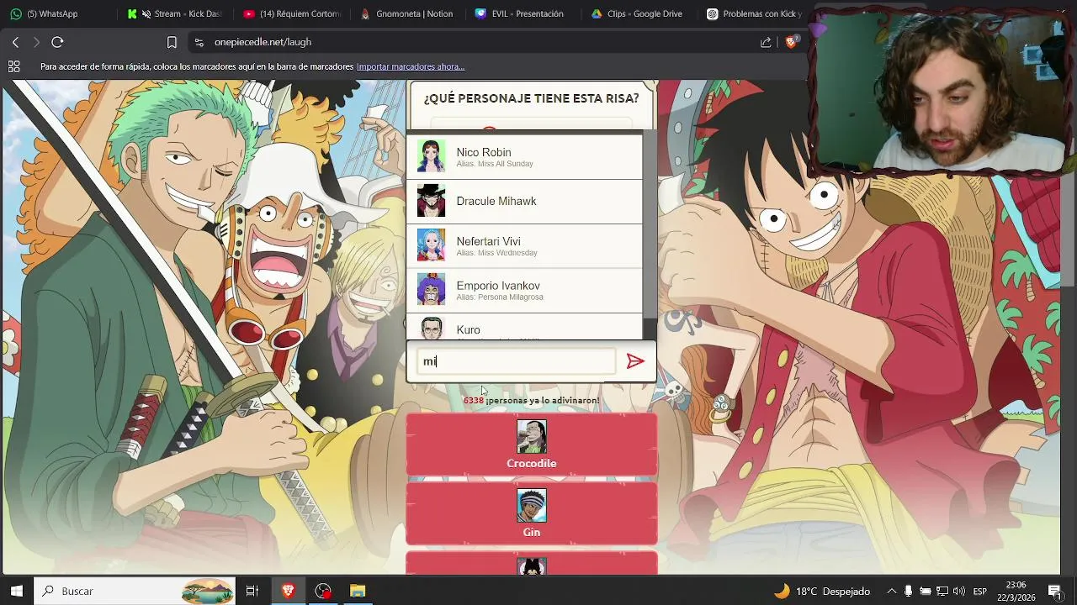Go forward to the next page
The height and width of the screenshot is (605, 1077).
coord(36,42)
